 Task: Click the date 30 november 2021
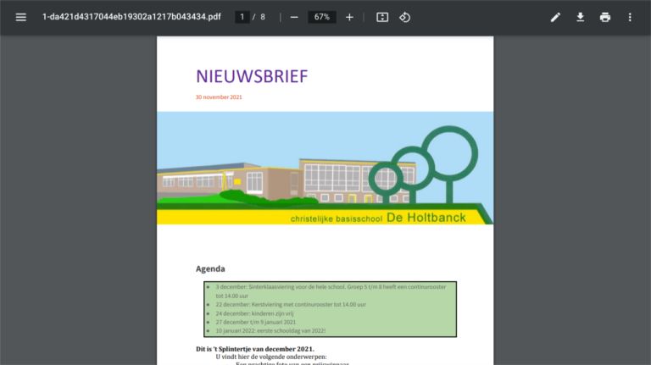(219, 97)
